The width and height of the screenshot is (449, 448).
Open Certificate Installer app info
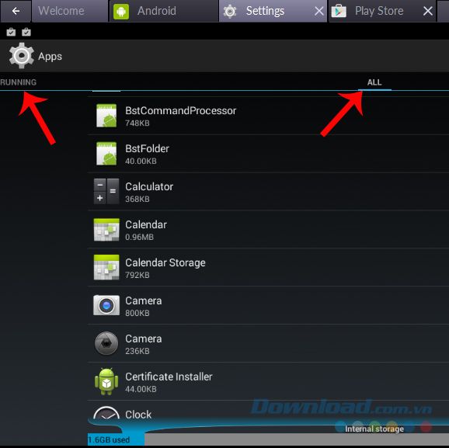click(268, 382)
